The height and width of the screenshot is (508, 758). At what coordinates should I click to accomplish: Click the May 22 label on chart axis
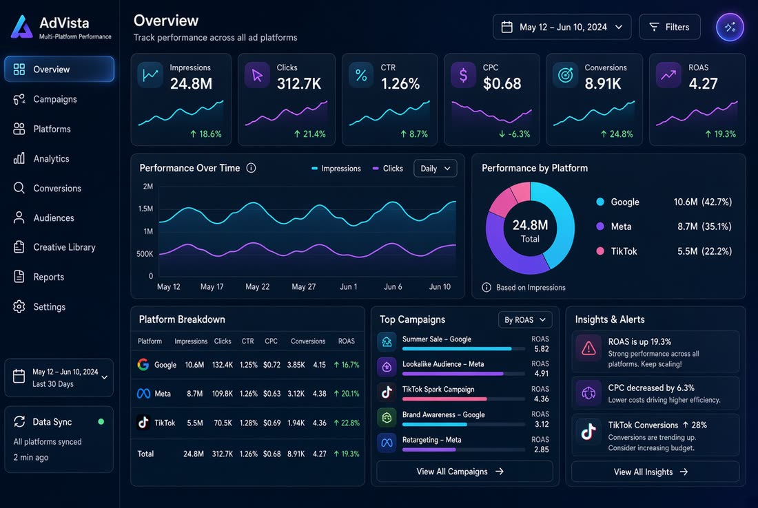257,287
